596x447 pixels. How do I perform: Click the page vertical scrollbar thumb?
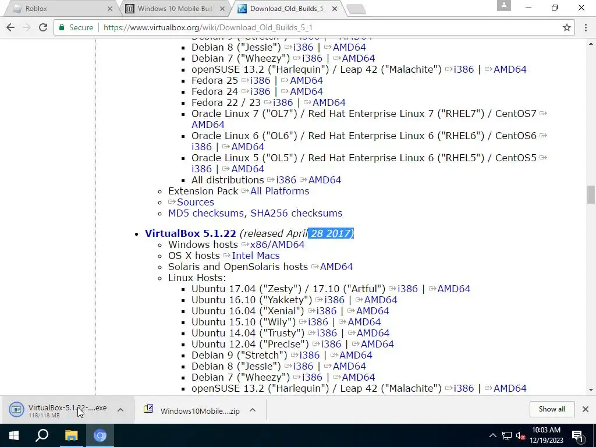click(x=591, y=194)
